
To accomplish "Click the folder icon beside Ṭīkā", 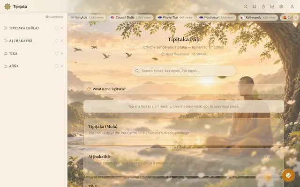I will point(6,53).
